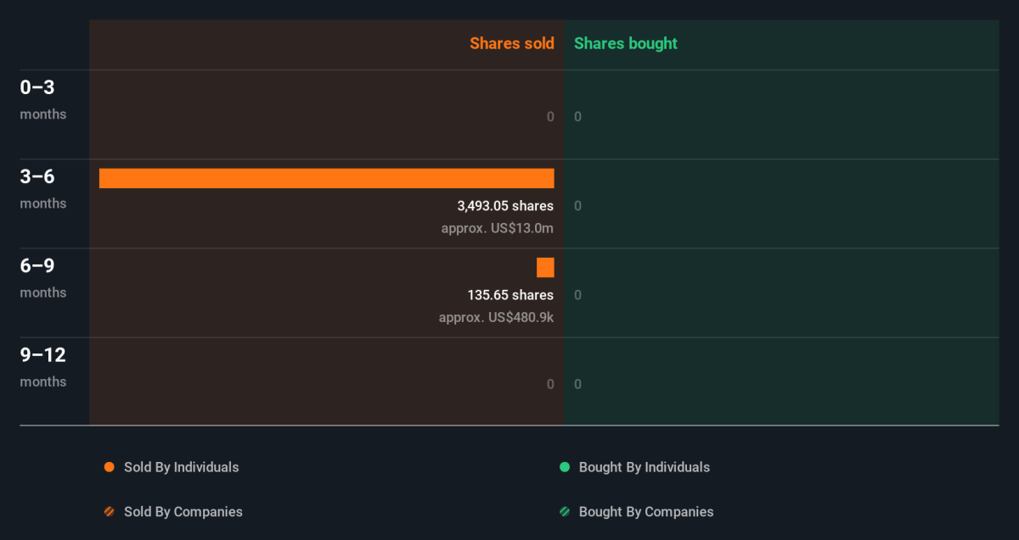Select the 6–9 months row label

(x=42, y=277)
